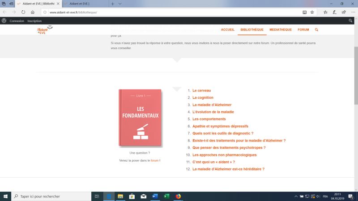Click the search icon in admin bar
The image size is (358, 201).
(350, 21)
